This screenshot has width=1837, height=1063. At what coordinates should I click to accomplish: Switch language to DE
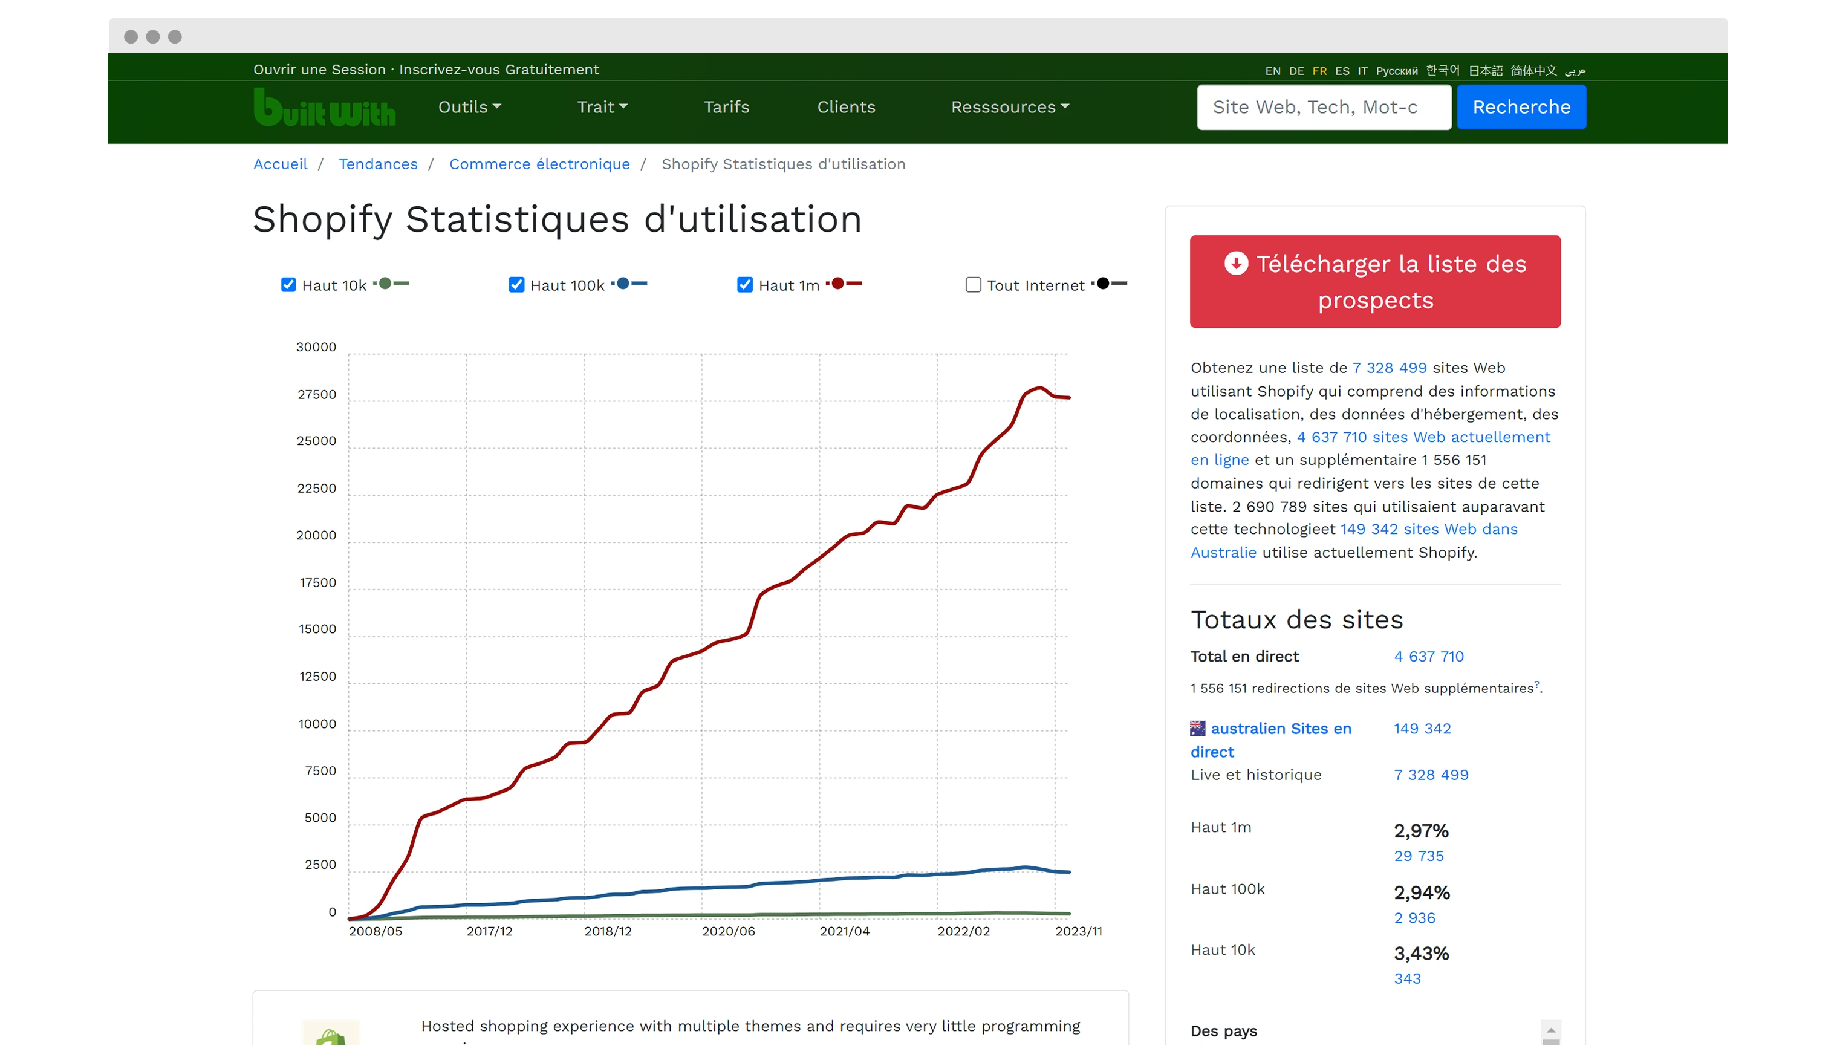point(1296,71)
